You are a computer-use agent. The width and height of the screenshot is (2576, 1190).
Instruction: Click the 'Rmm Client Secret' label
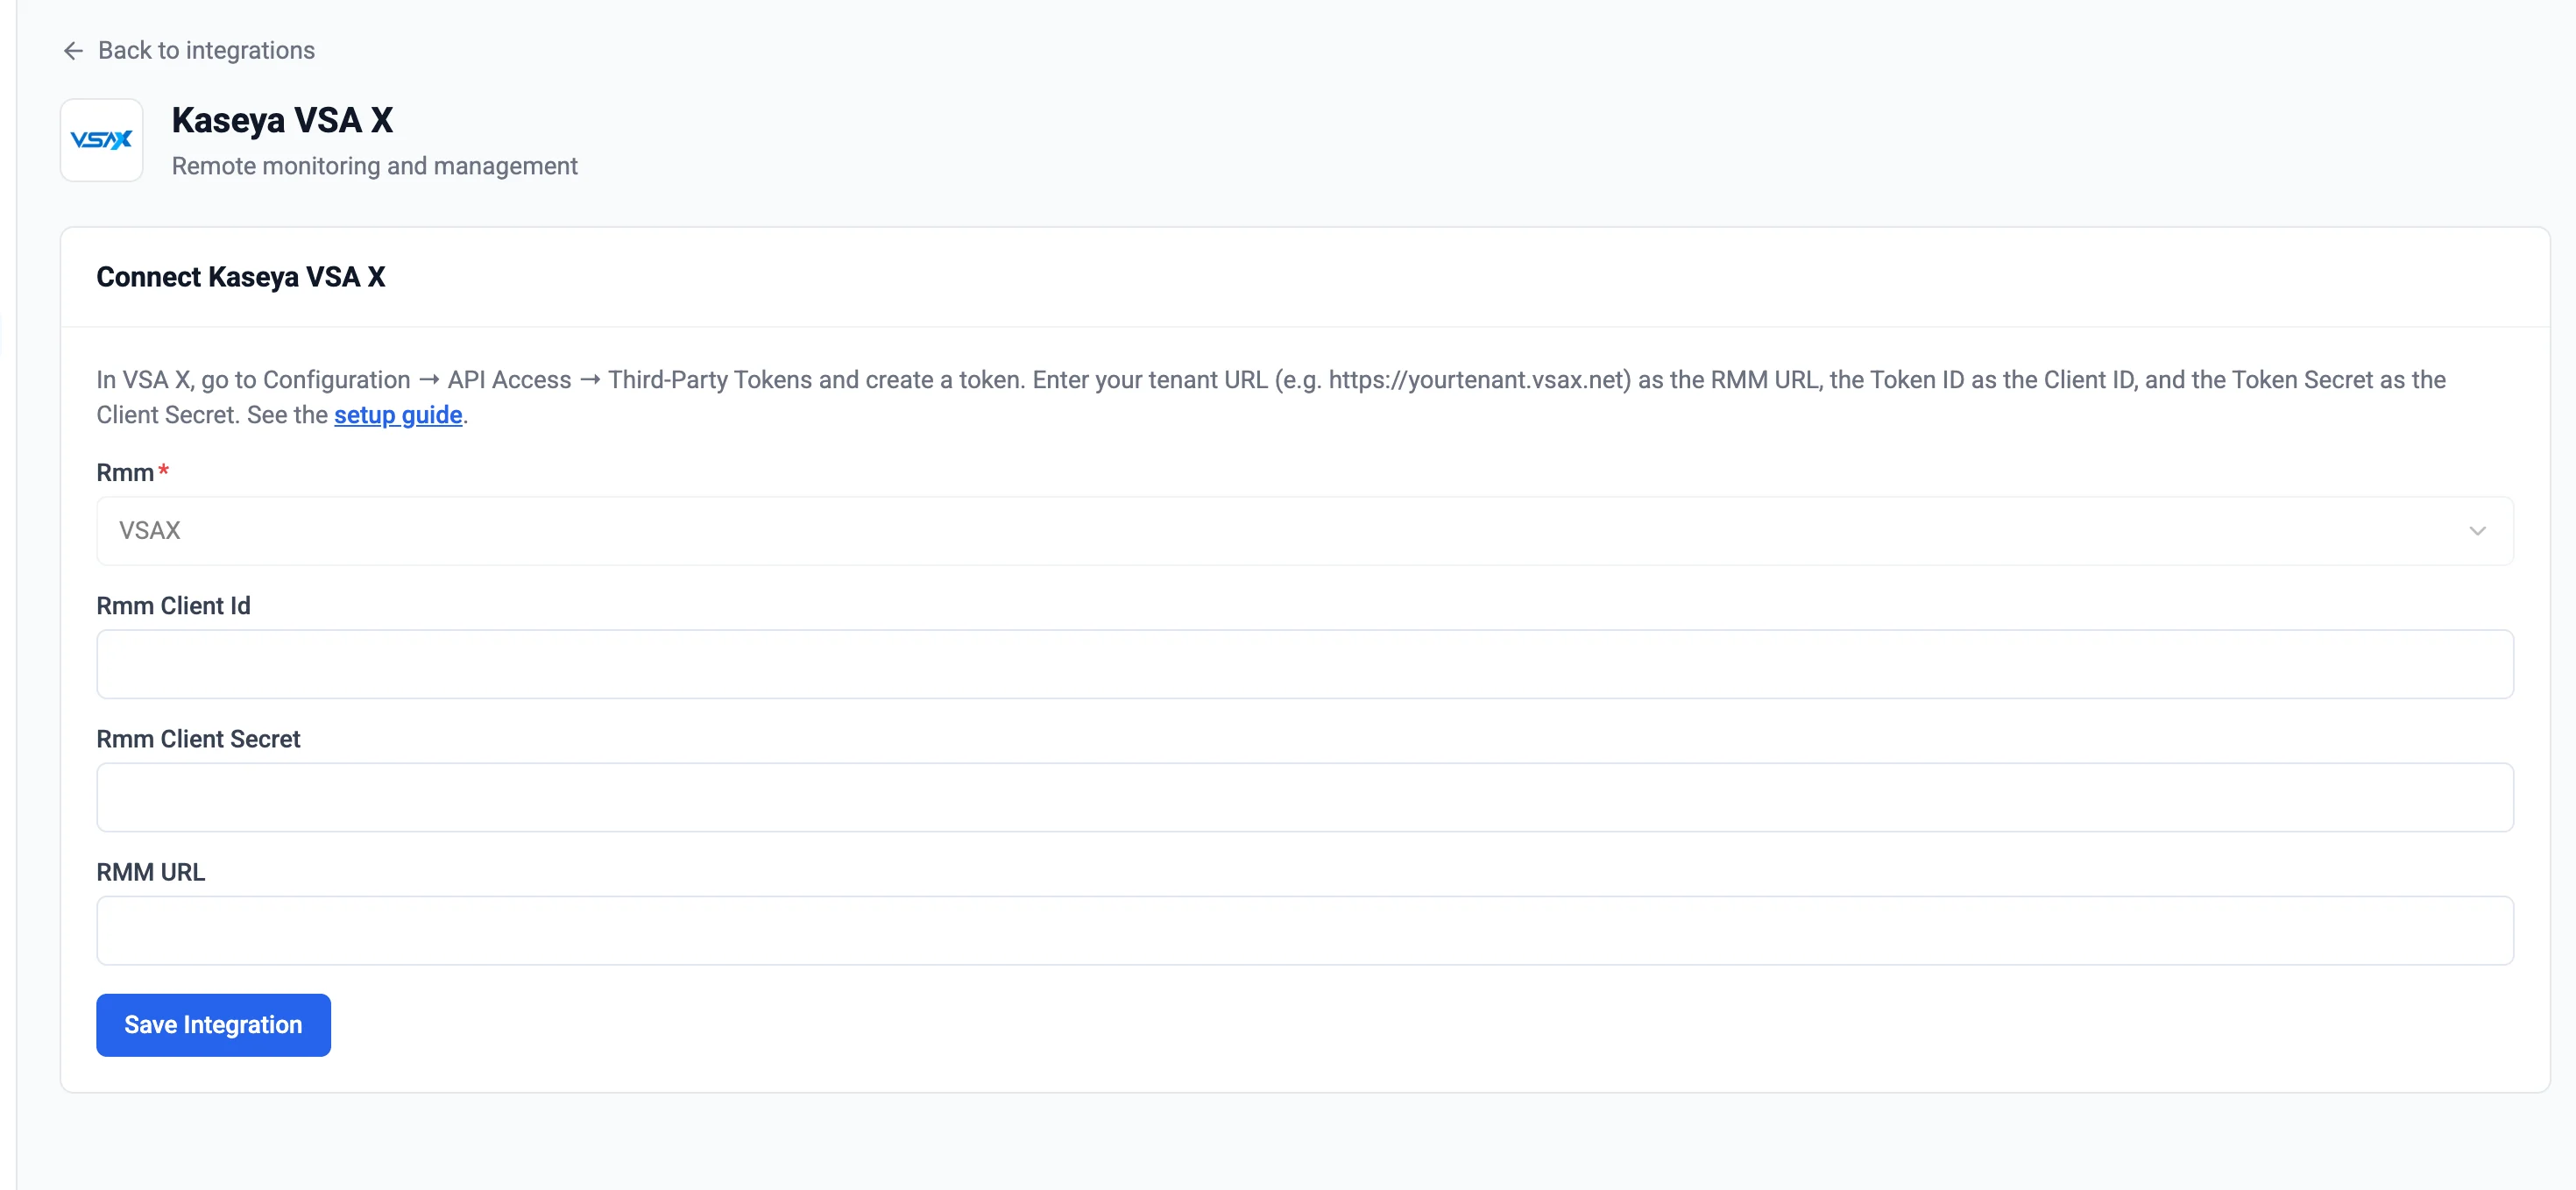[198, 739]
